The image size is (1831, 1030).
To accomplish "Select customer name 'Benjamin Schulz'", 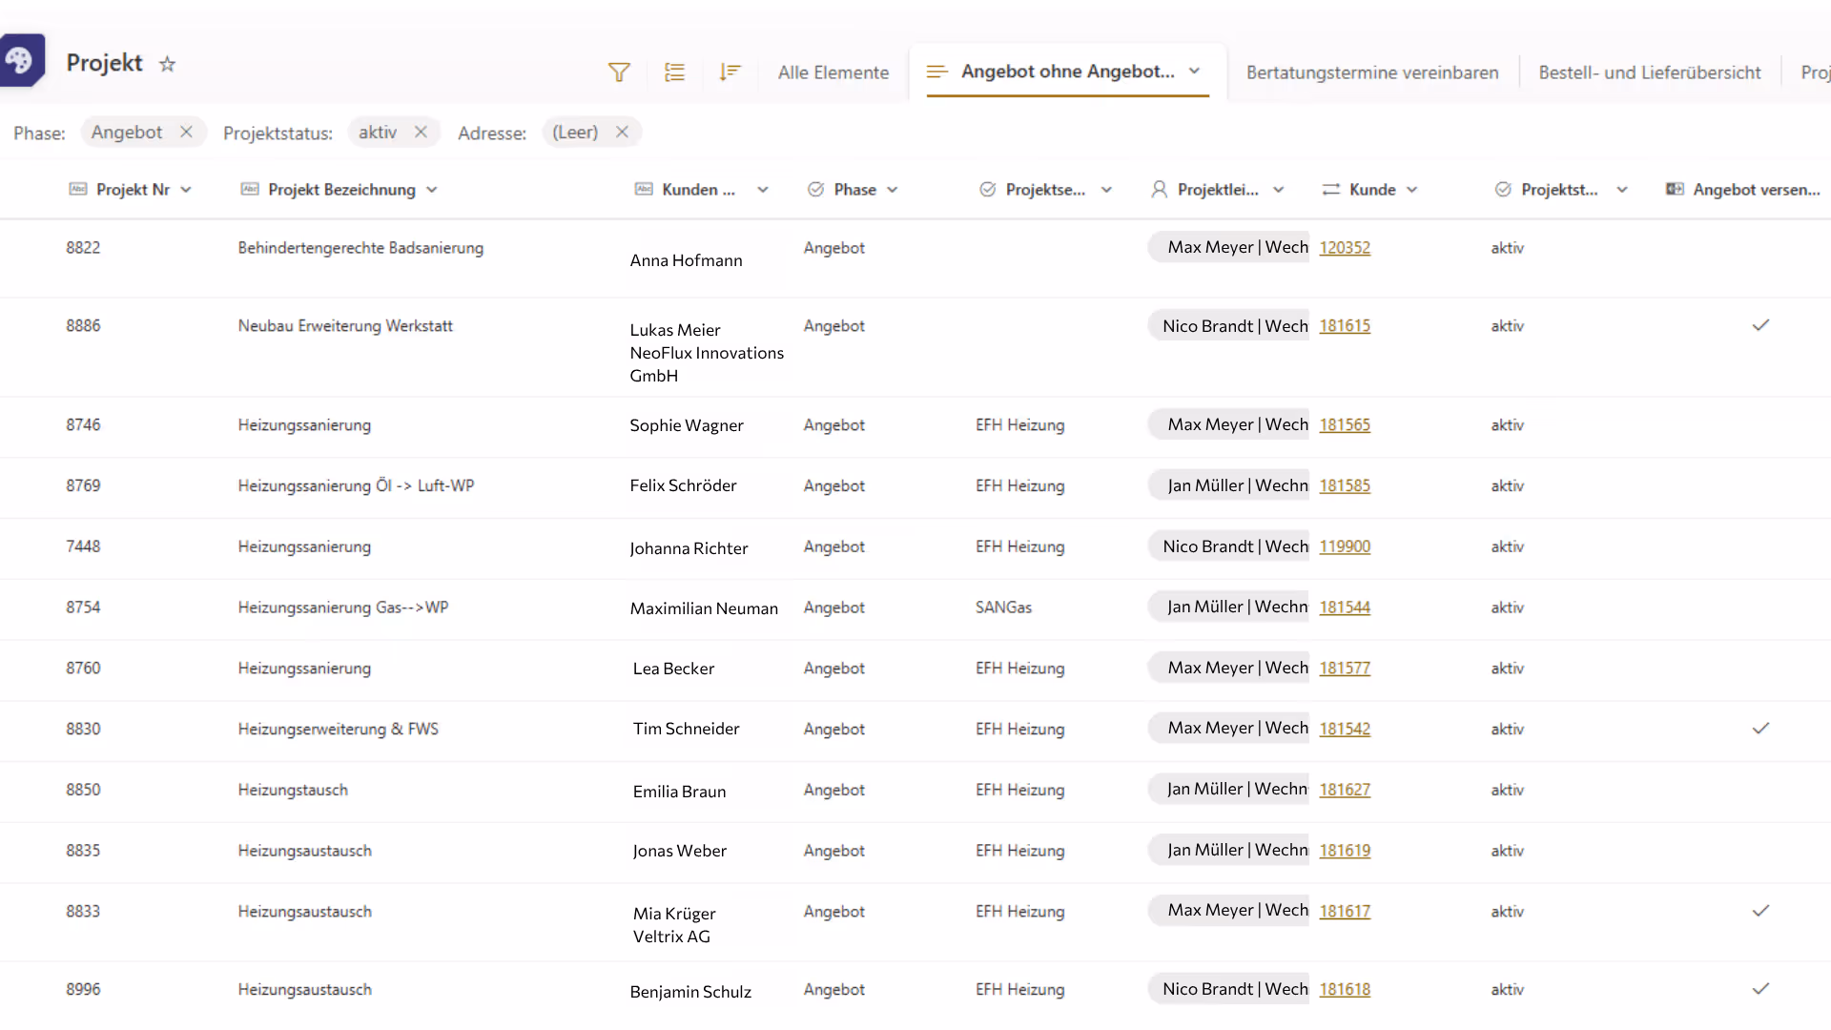I will coord(690,992).
